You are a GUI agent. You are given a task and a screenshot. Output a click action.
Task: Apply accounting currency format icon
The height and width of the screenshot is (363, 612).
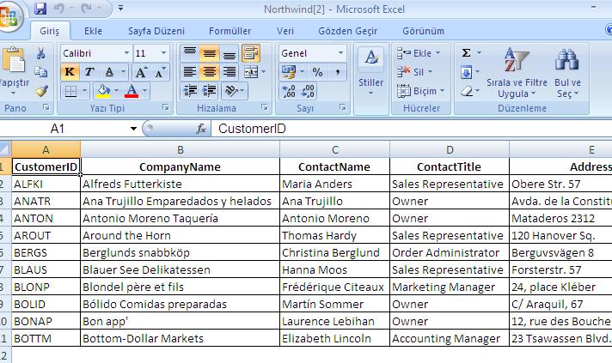(x=289, y=72)
